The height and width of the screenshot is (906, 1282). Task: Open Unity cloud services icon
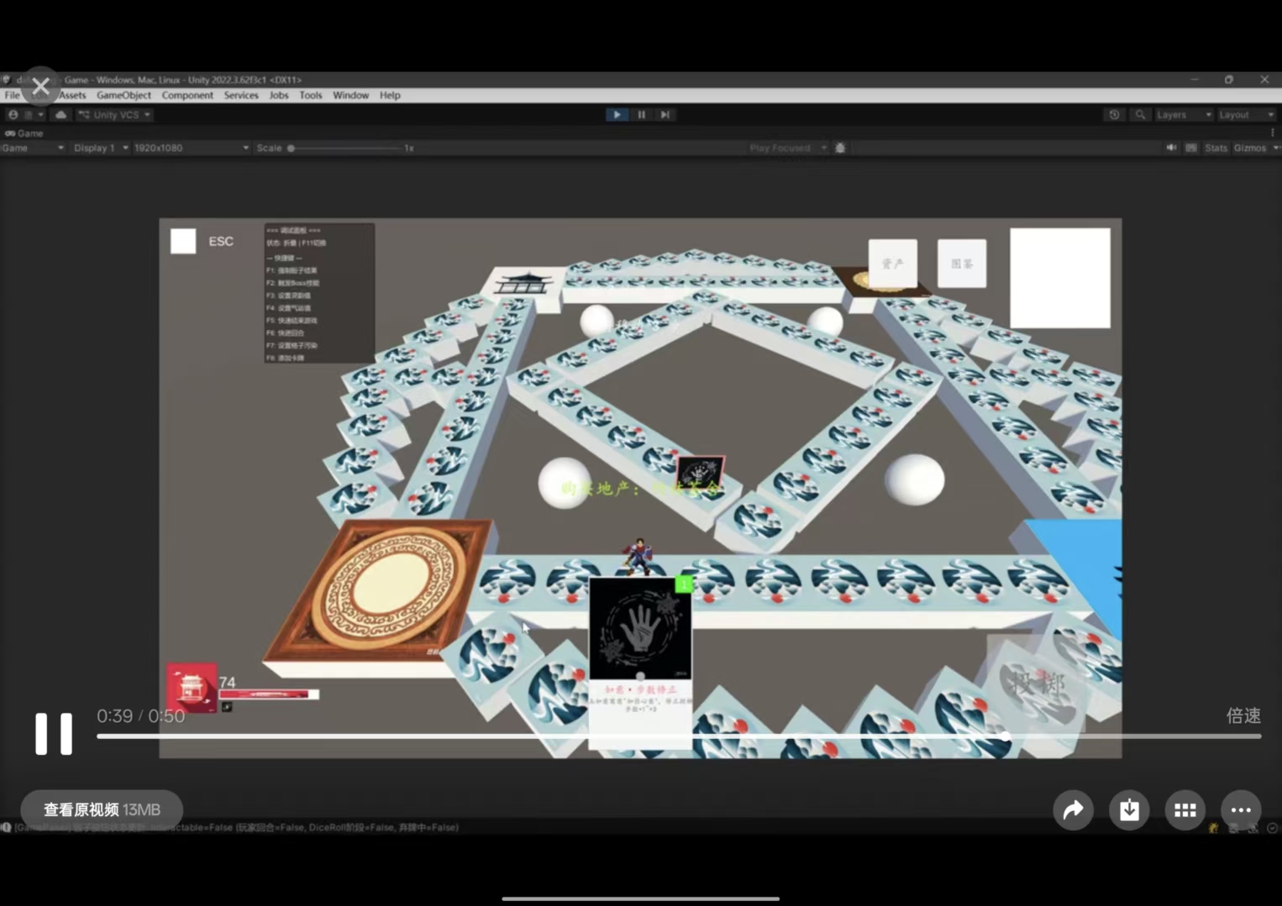[60, 115]
